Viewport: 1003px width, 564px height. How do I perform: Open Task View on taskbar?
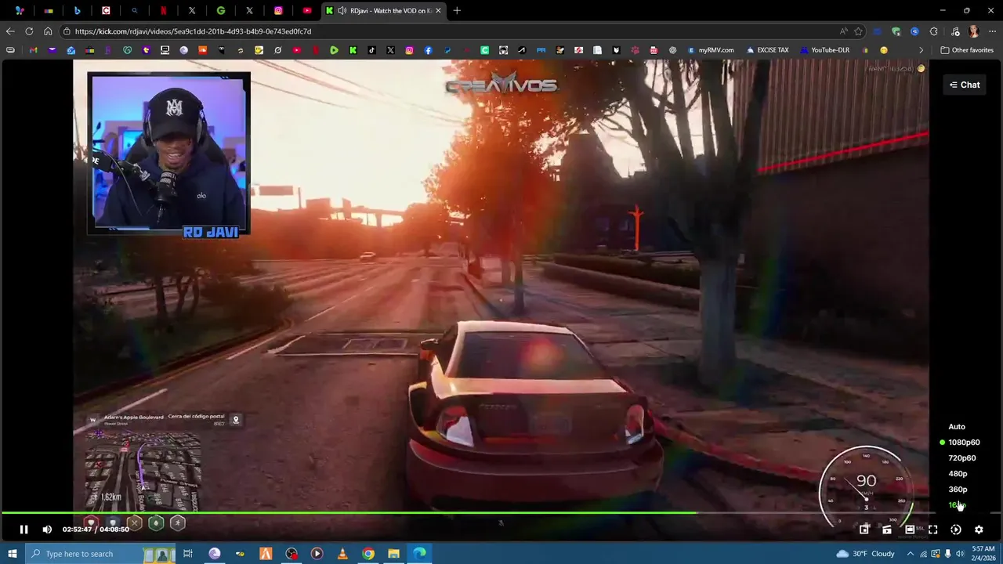[x=188, y=554]
